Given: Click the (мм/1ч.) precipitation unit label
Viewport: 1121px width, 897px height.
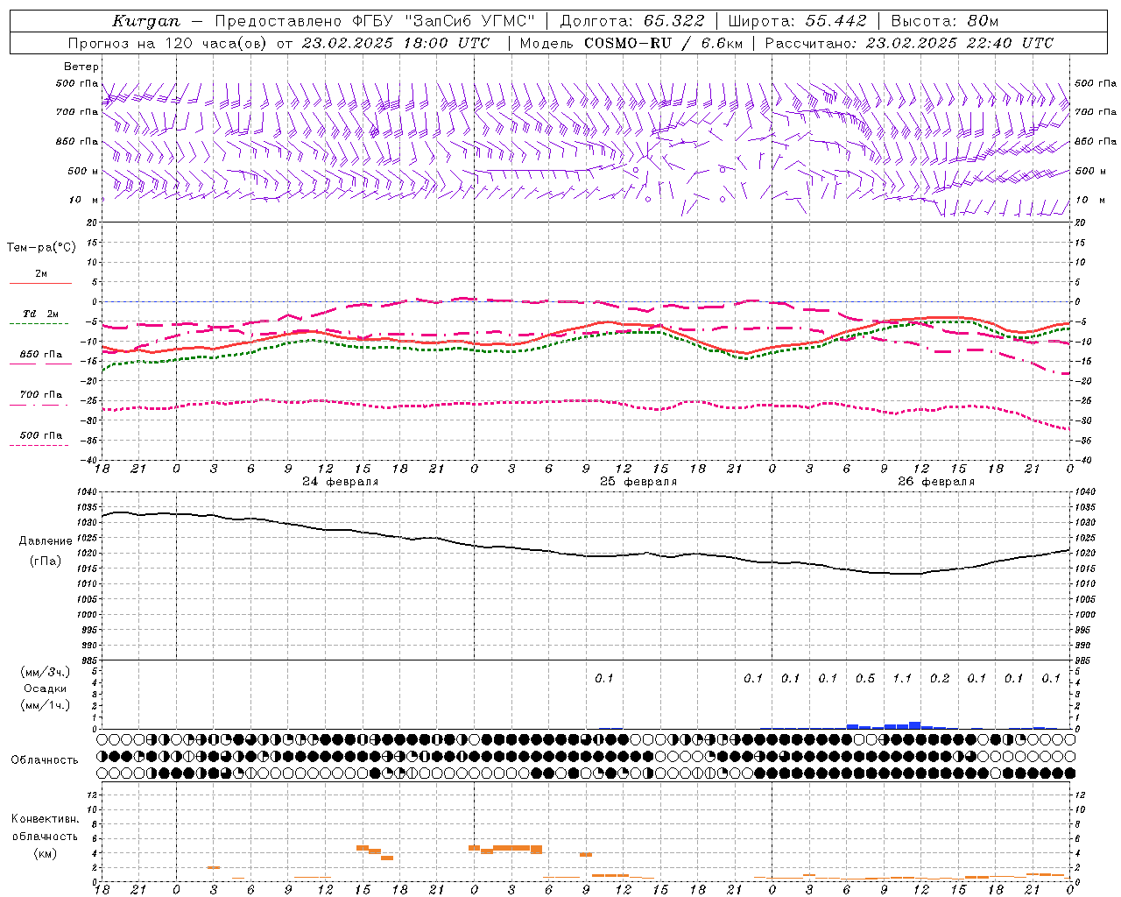Looking at the screenshot, I should pos(46,705).
